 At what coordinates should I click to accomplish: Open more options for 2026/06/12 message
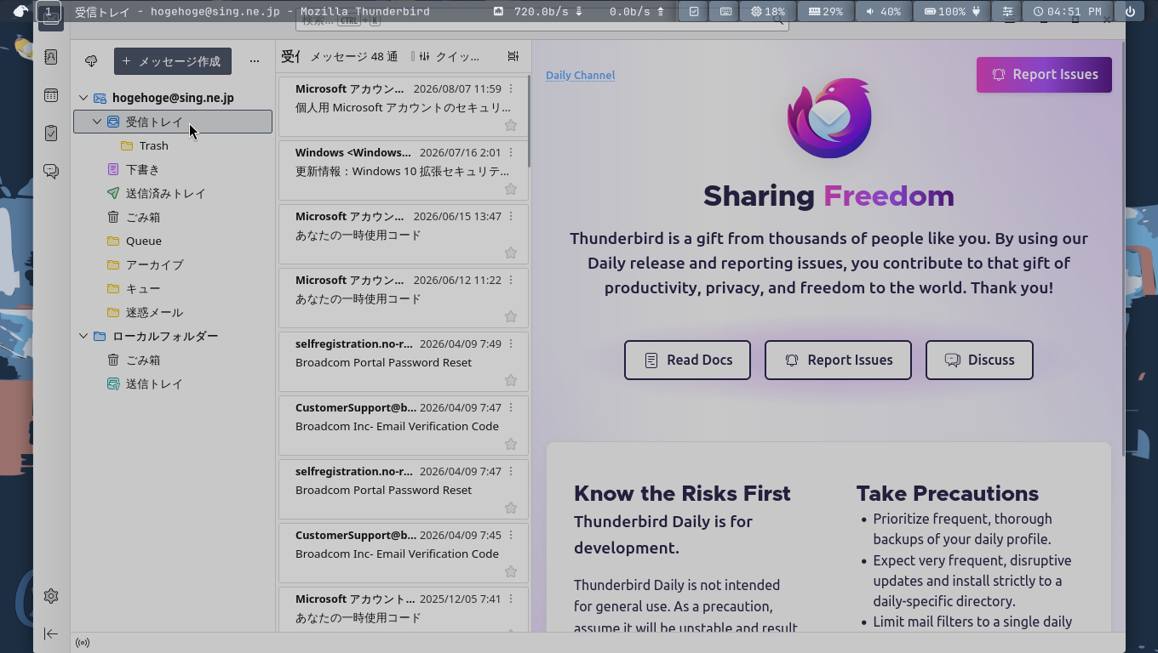(x=511, y=280)
